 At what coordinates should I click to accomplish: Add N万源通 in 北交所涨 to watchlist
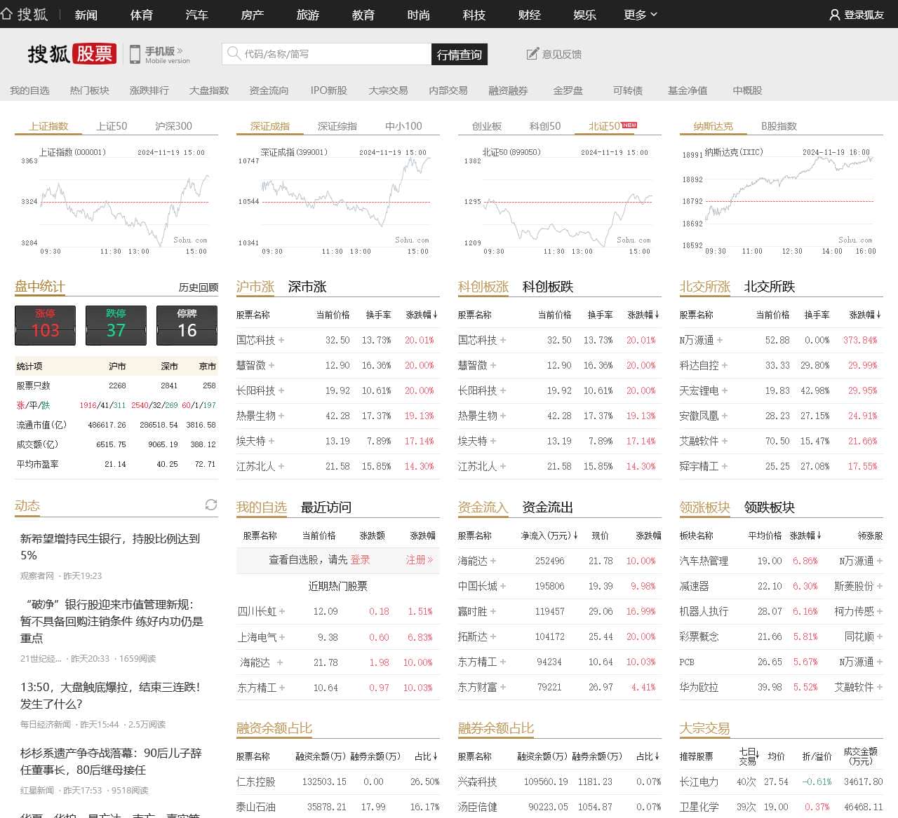pyautogui.click(x=720, y=340)
